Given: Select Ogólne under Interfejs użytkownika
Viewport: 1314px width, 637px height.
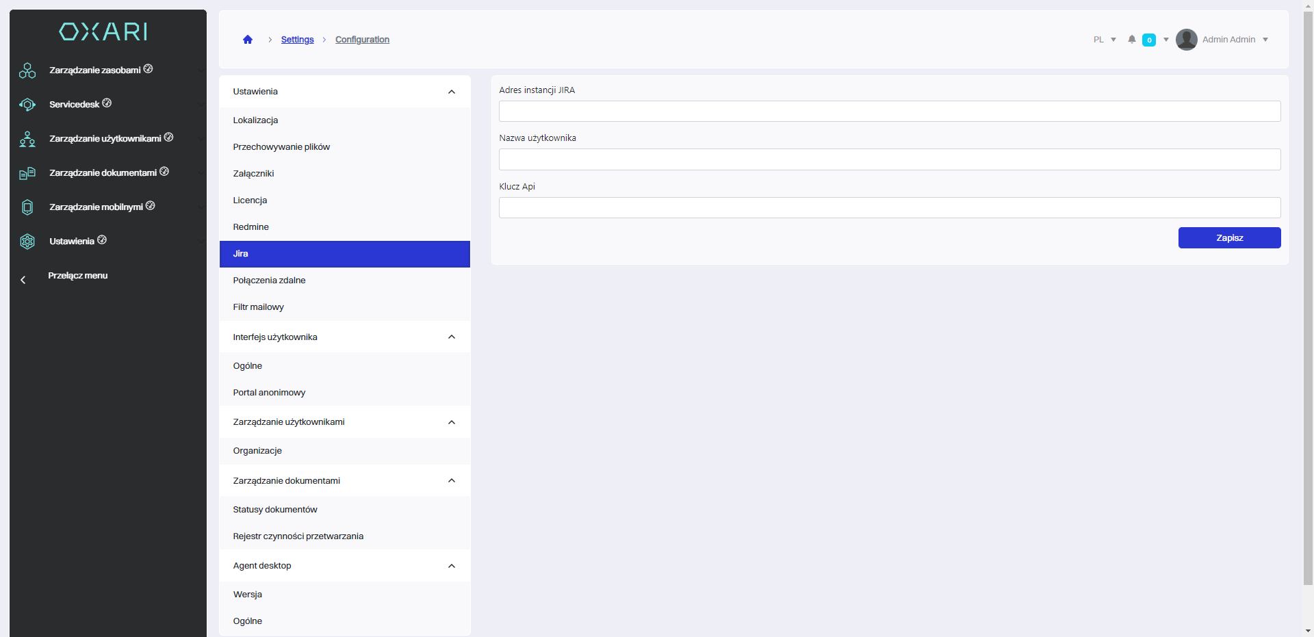Looking at the screenshot, I should [x=345, y=366].
